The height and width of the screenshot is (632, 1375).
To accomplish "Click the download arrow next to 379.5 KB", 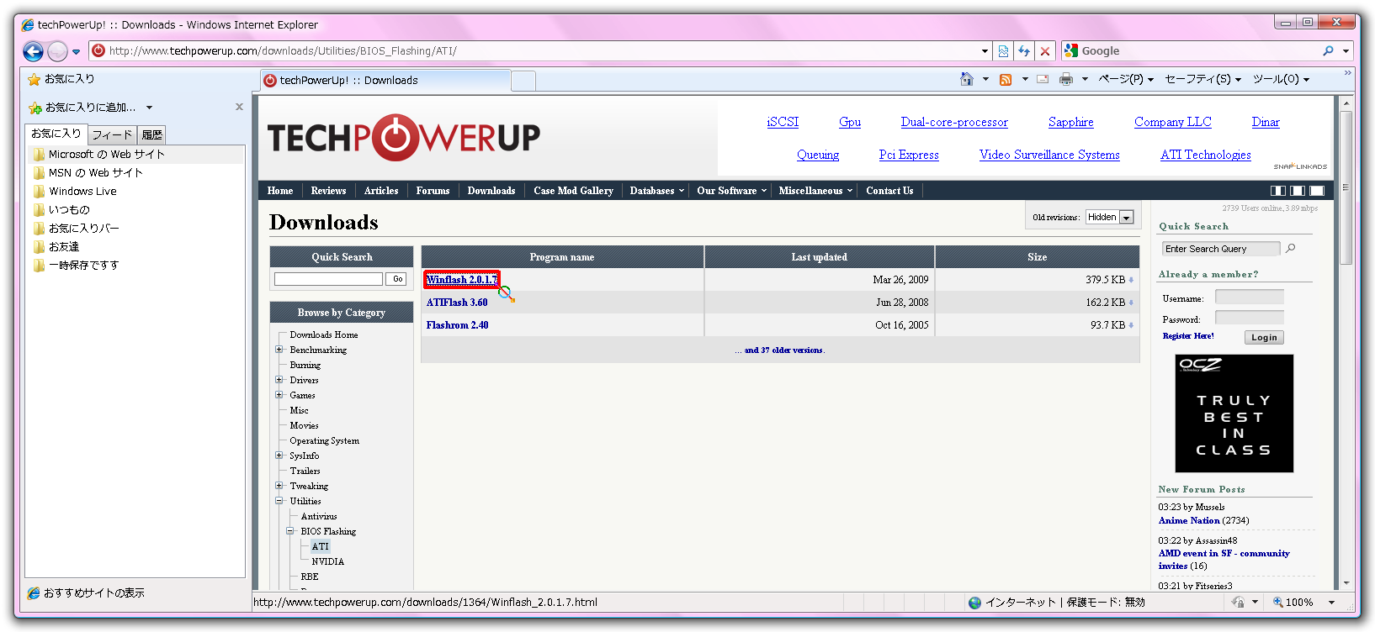I will pos(1131,280).
